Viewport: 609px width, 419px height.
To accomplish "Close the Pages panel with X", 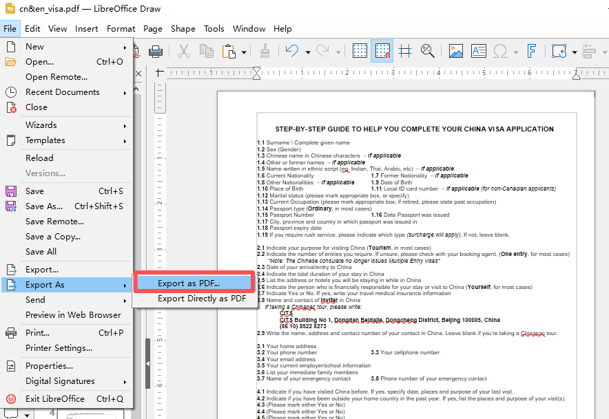I will pos(138,74).
